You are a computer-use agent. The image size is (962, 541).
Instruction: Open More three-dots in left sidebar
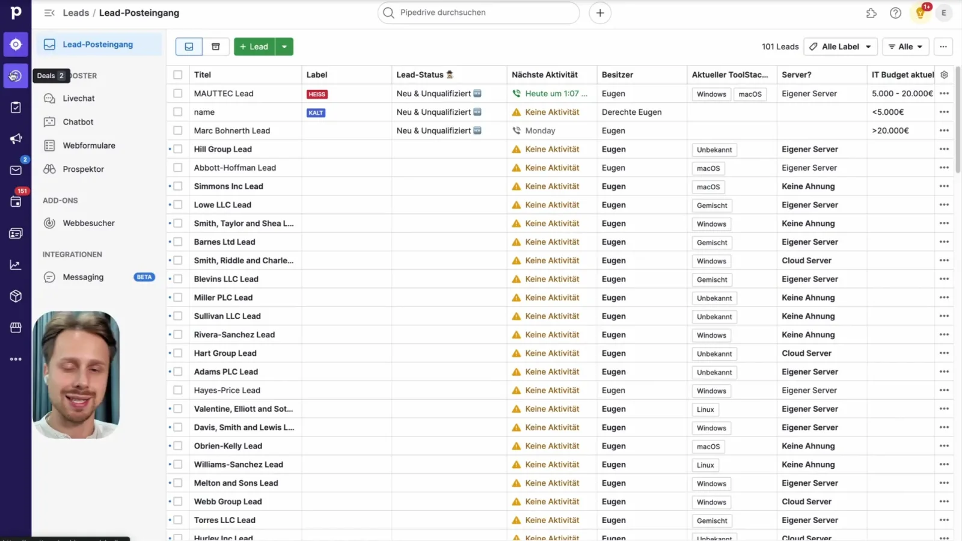[16, 359]
